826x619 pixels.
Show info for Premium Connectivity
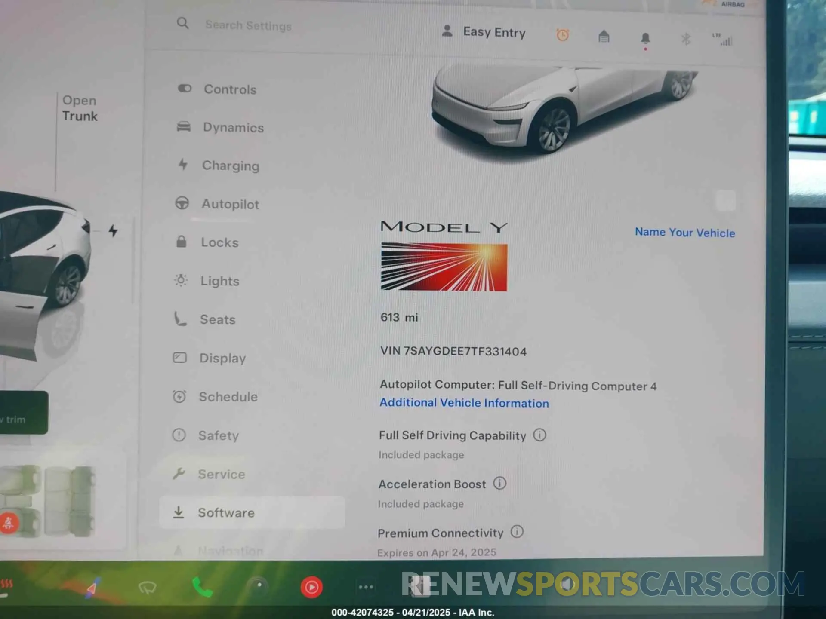click(517, 532)
